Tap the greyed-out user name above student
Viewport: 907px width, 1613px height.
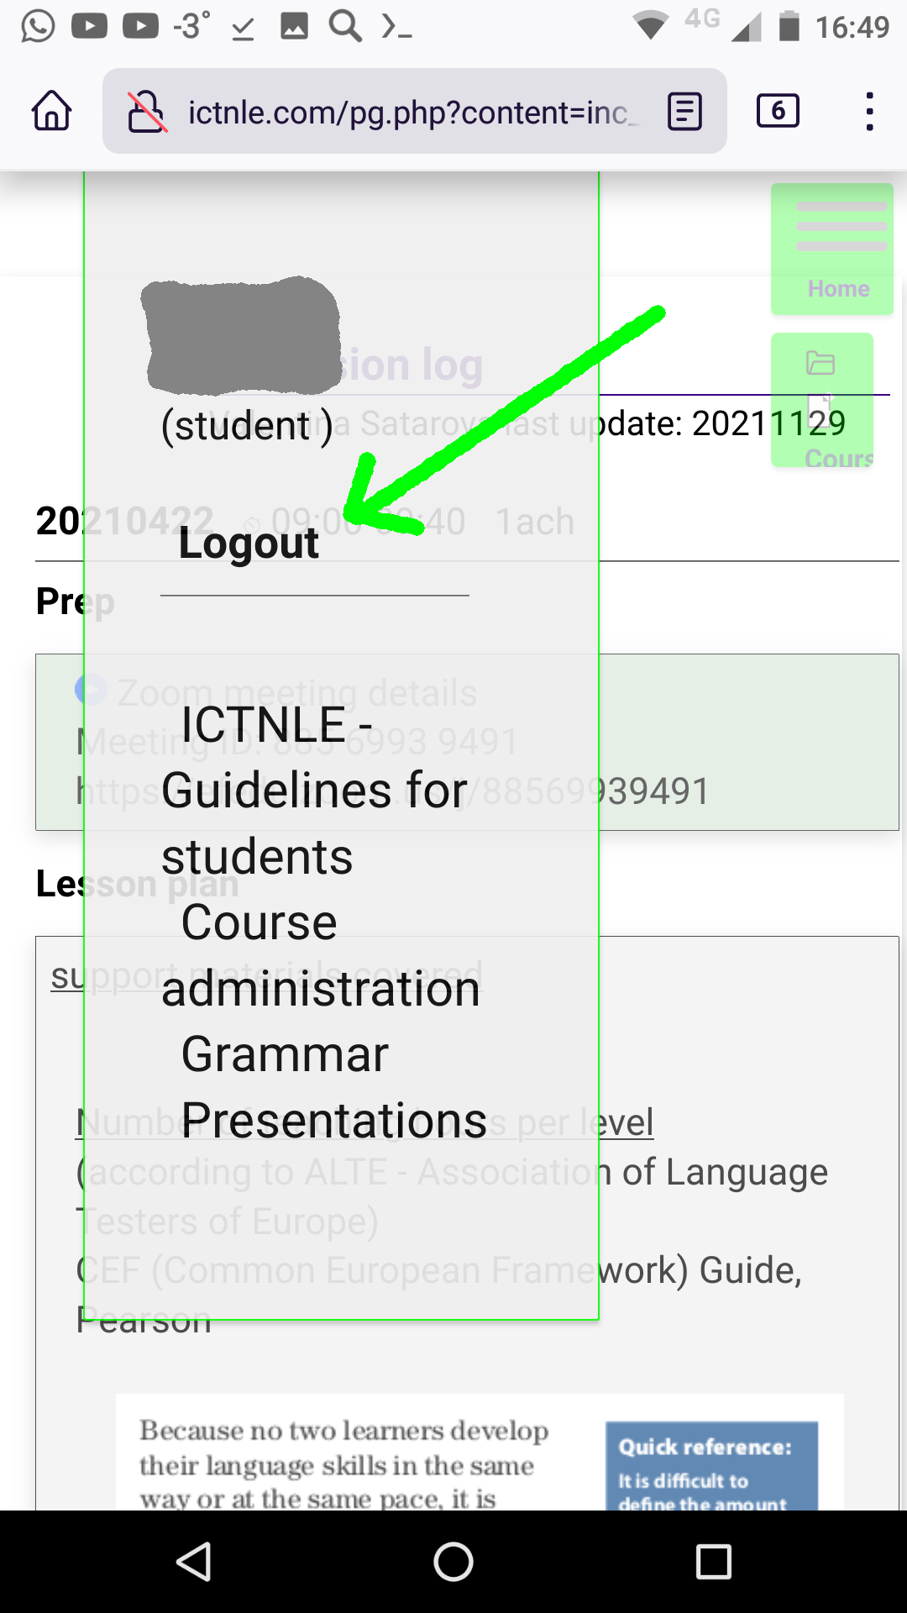[243, 334]
